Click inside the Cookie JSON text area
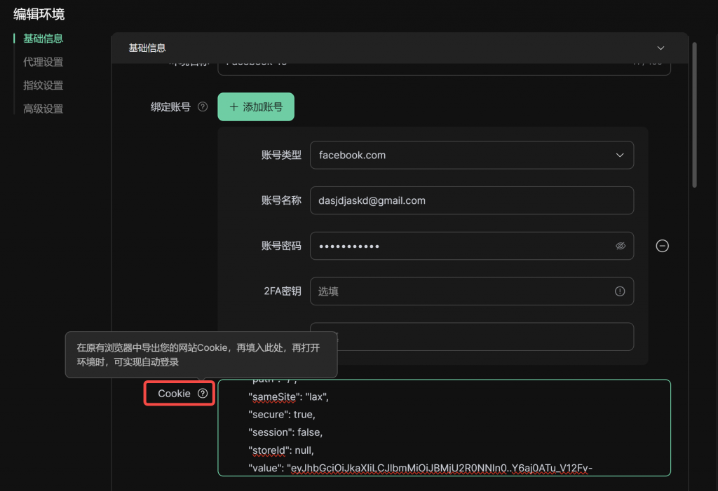The image size is (718, 491). pos(444,427)
